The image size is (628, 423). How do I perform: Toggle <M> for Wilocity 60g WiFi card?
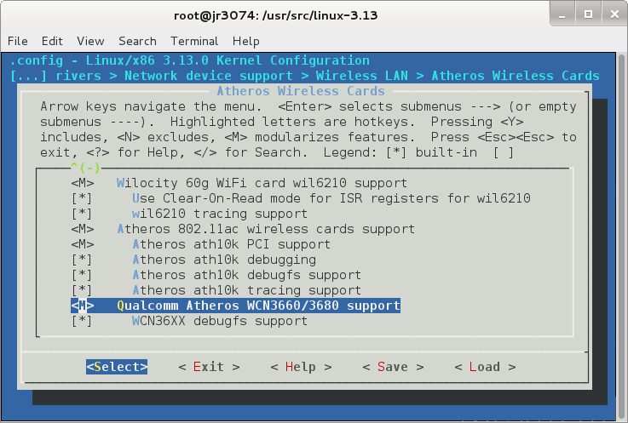tap(83, 183)
